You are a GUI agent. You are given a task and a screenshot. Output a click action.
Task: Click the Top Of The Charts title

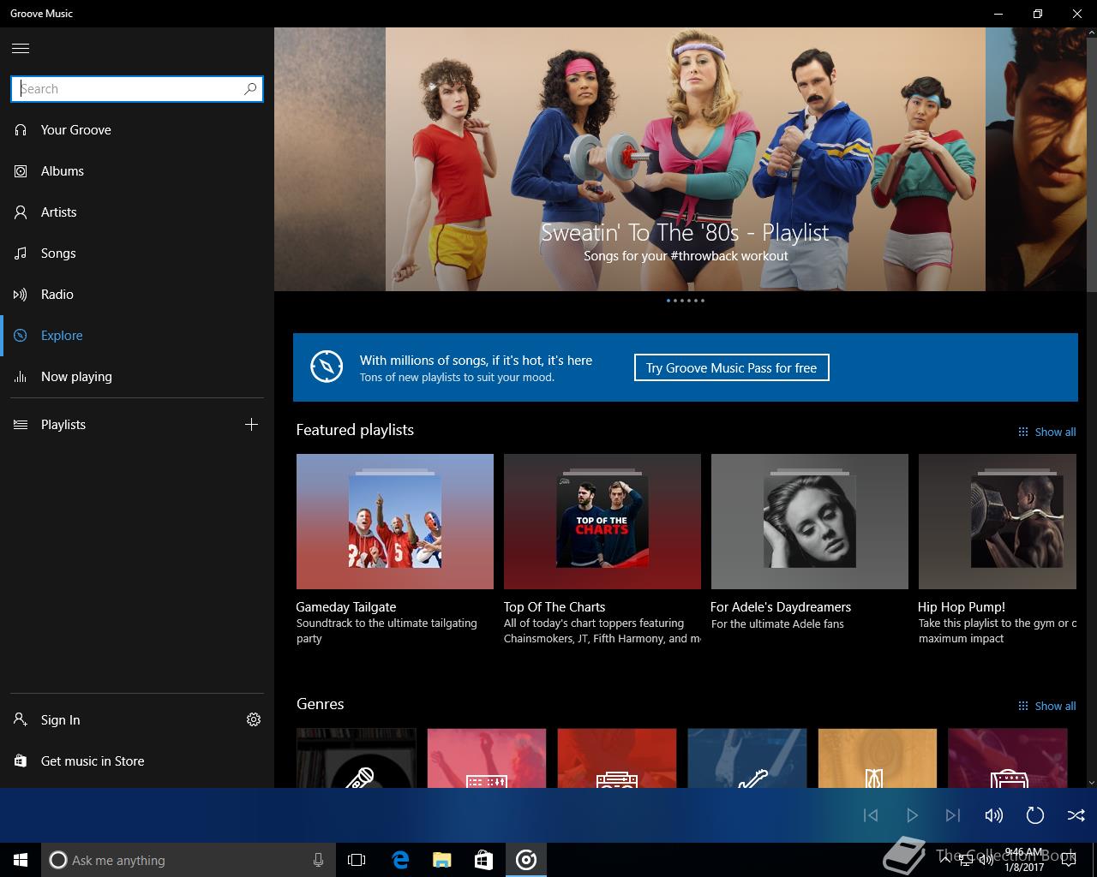(554, 606)
